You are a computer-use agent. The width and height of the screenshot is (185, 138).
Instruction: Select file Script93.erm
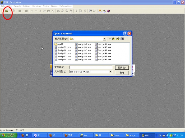103,50
